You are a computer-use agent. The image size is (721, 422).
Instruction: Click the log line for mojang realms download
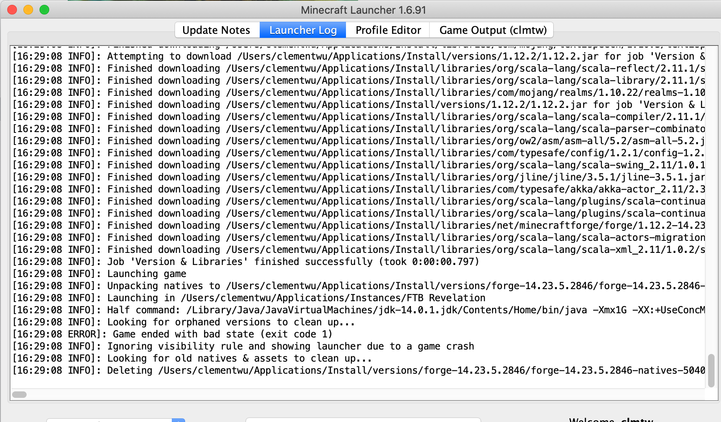[359, 93]
